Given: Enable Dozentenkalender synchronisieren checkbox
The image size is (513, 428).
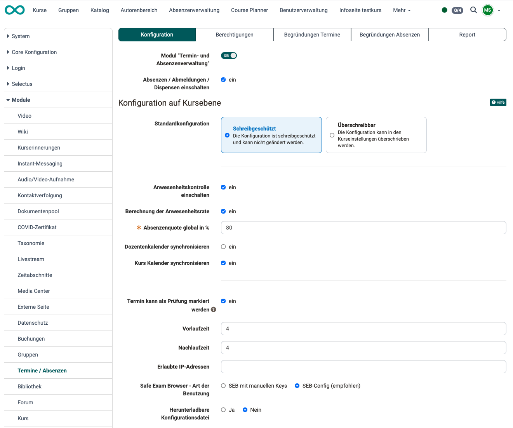Looking at the screenshot, I should 223,247.
